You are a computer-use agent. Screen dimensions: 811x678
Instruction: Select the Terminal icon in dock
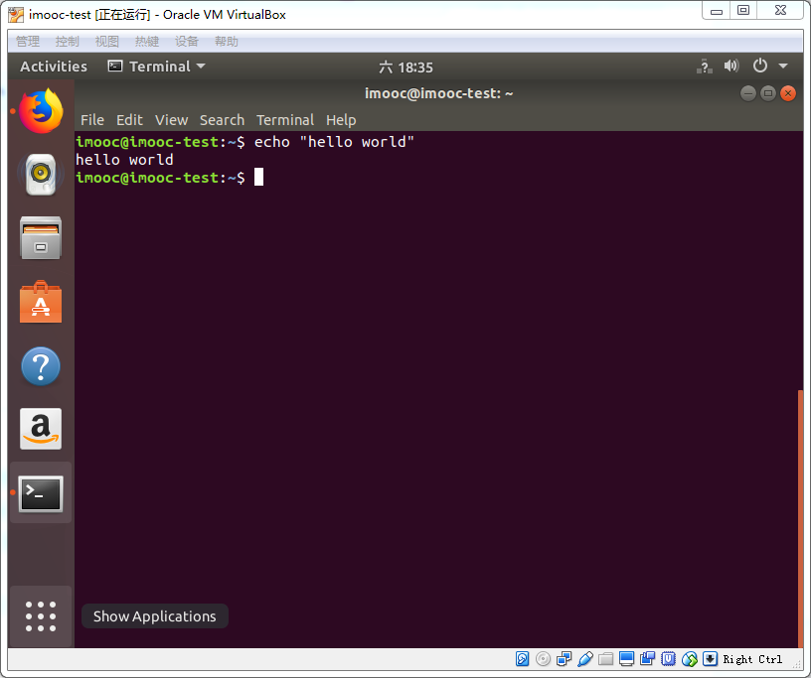tap(41, 493)
